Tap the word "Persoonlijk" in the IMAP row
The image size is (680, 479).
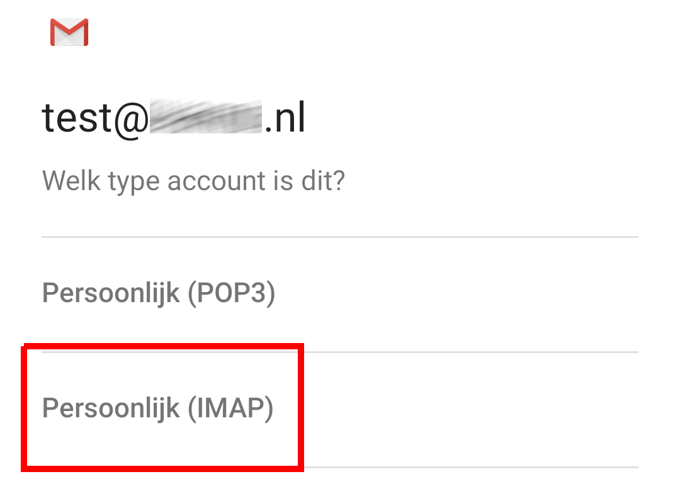pos(111,409)
